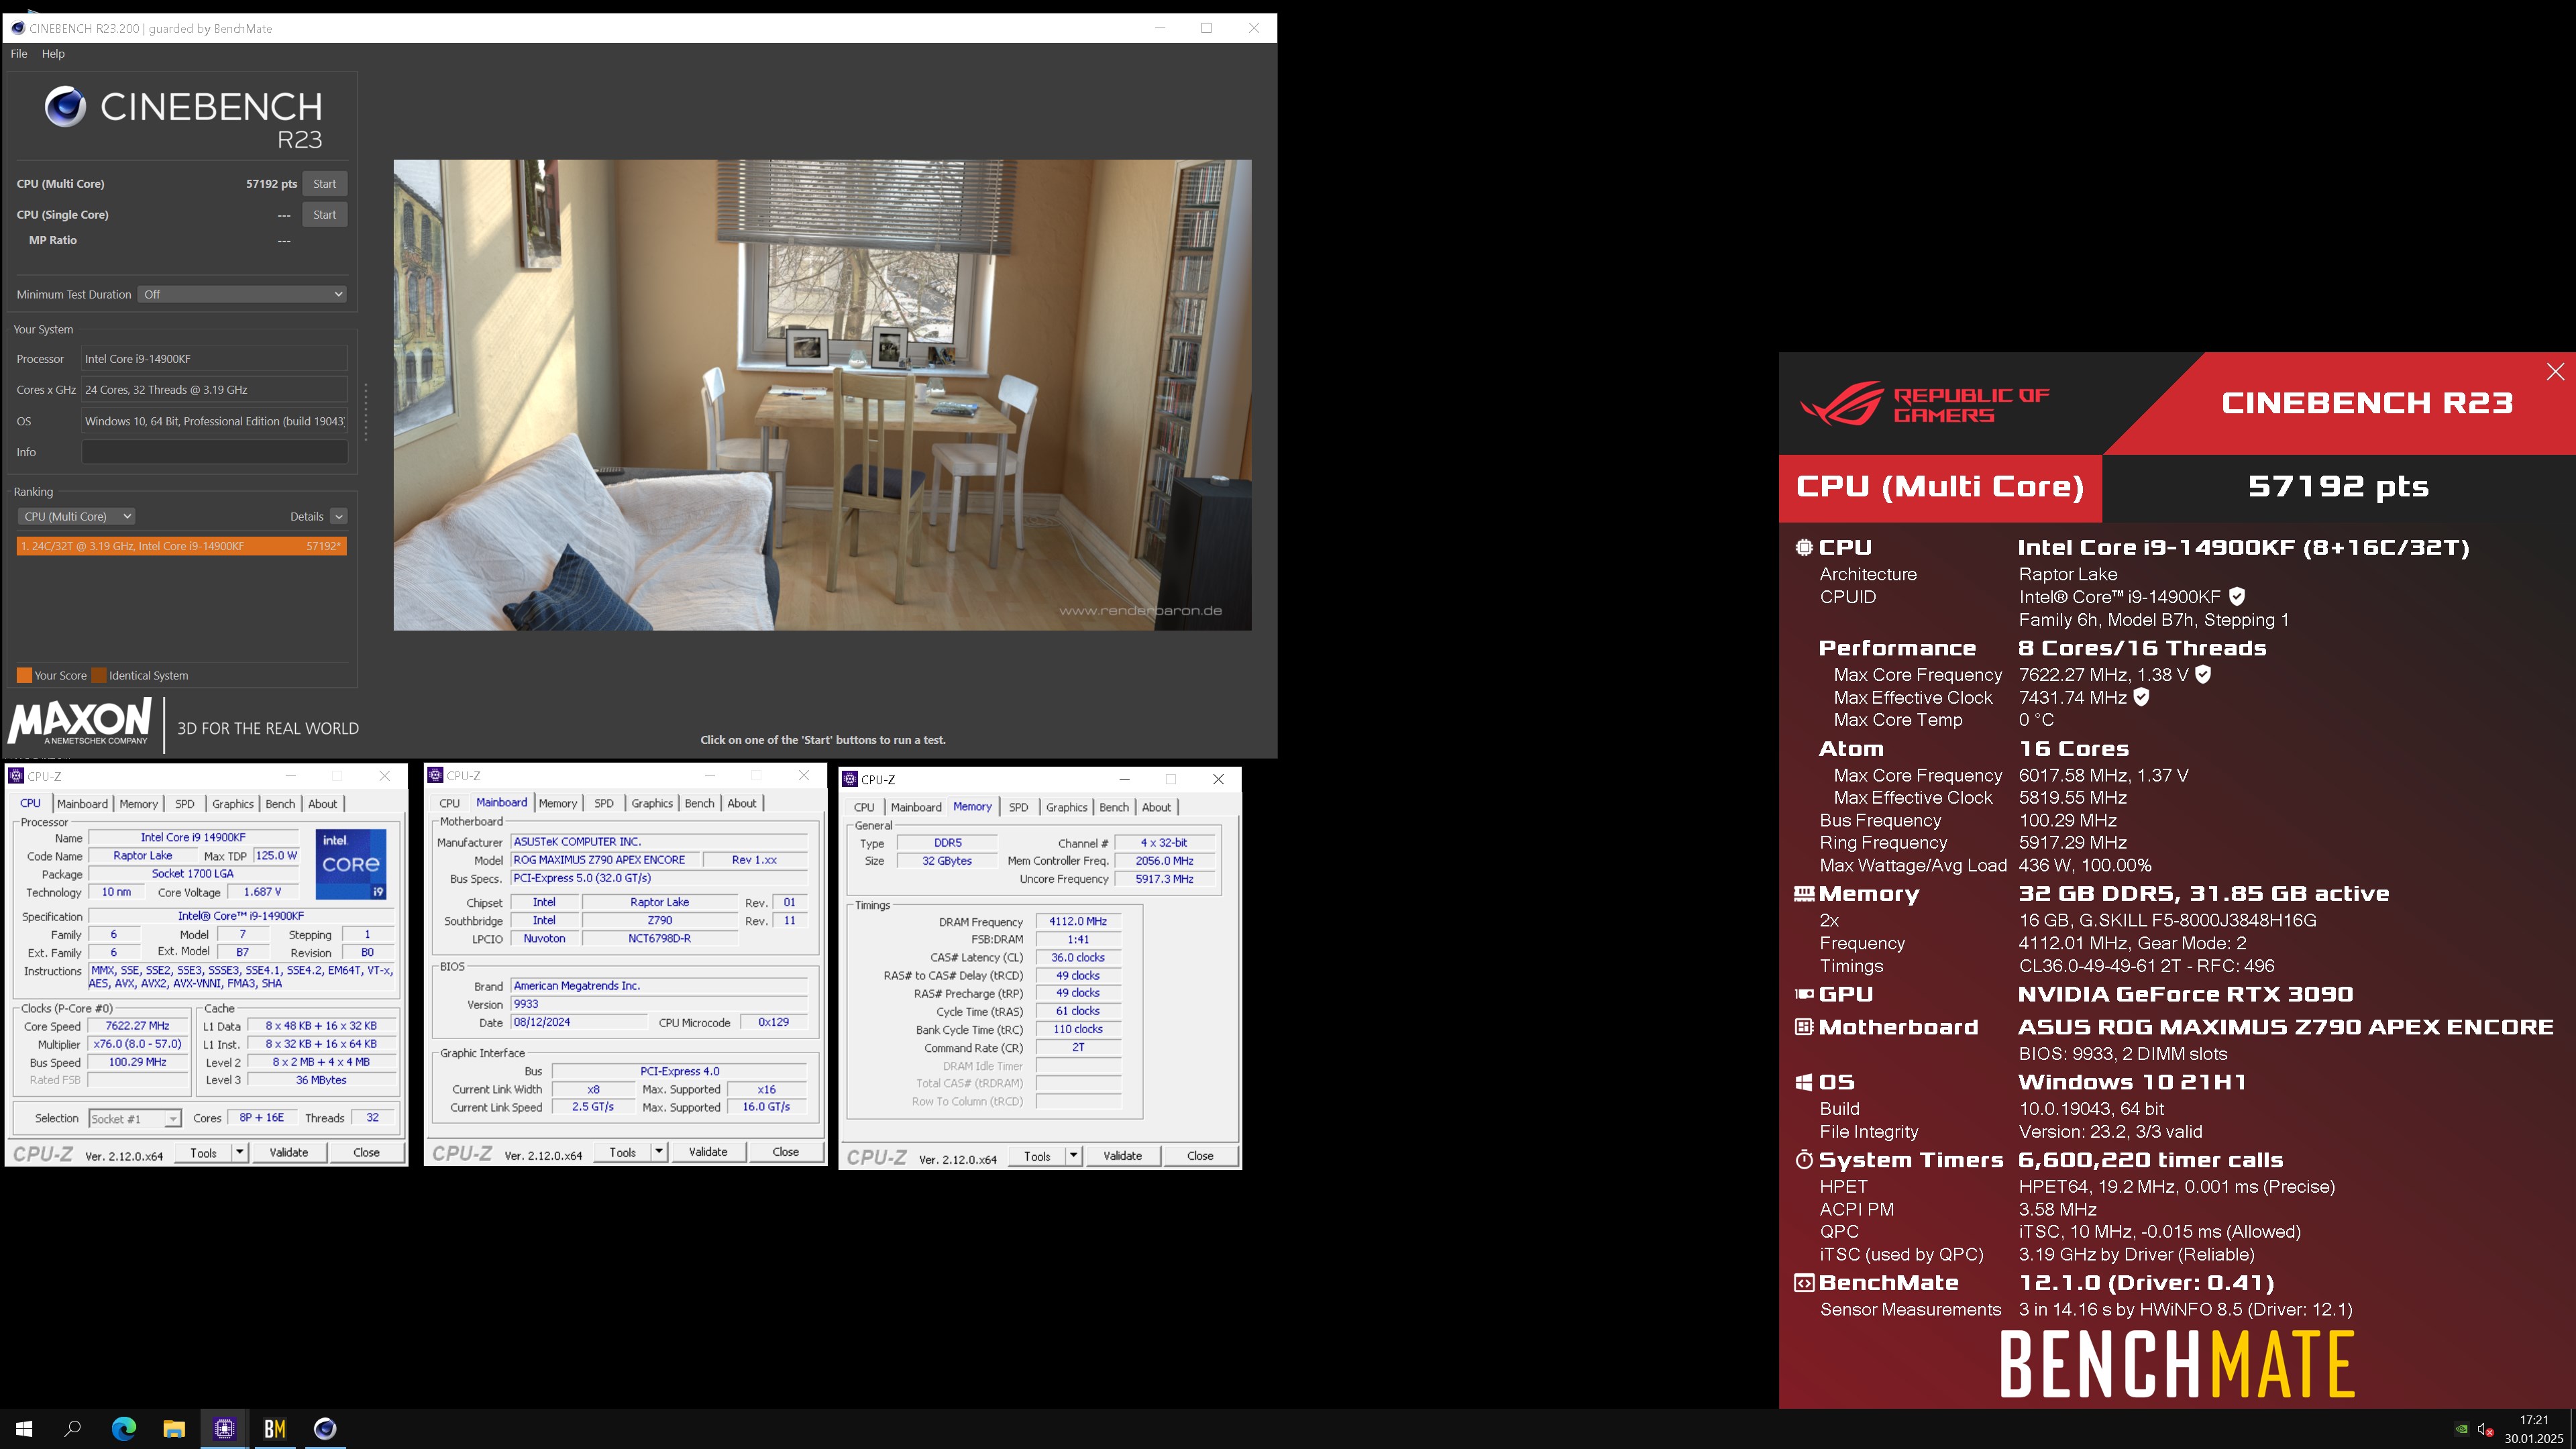The height and width of the screenshot is (1449, 2576).
Task: Open Minimum Test Duration dropdown
Action: pyautogui.click(x=243, y=294)
